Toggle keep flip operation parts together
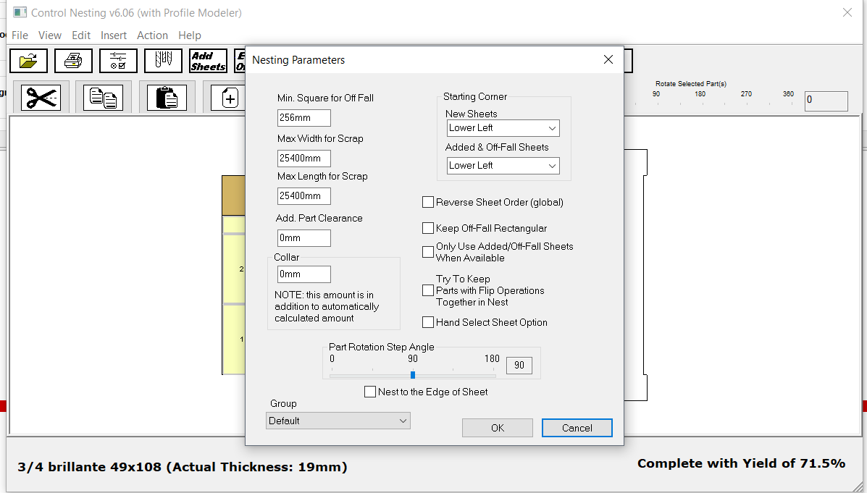The image size is (867, 493). 428,290
